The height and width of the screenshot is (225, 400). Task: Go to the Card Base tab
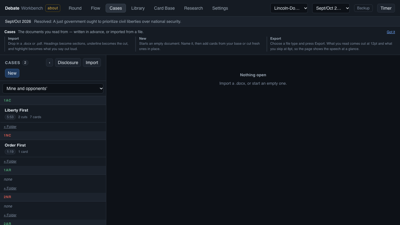point(164,8)
